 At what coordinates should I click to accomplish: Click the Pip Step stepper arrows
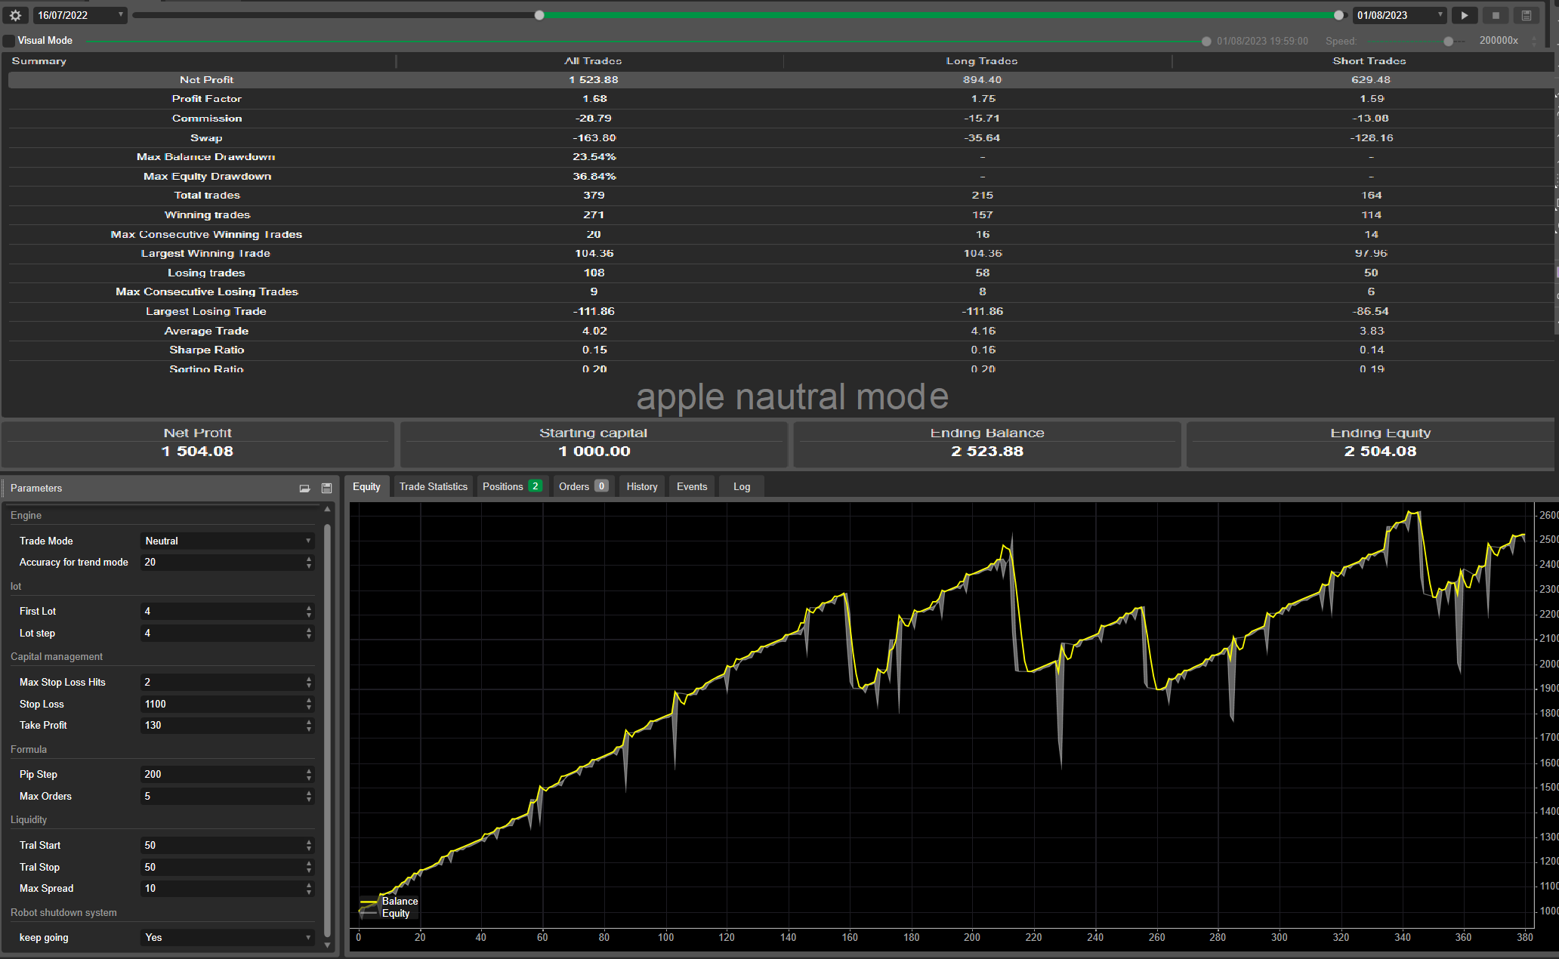tap(309, 775)
